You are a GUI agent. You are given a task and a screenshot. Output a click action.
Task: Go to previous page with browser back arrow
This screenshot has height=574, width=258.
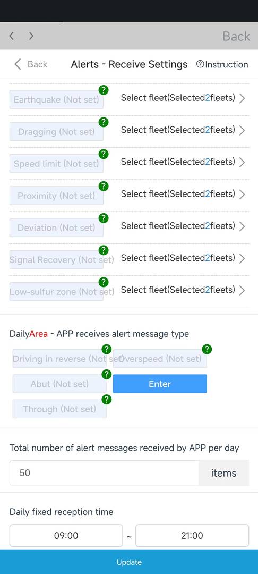tap(12, 36)
